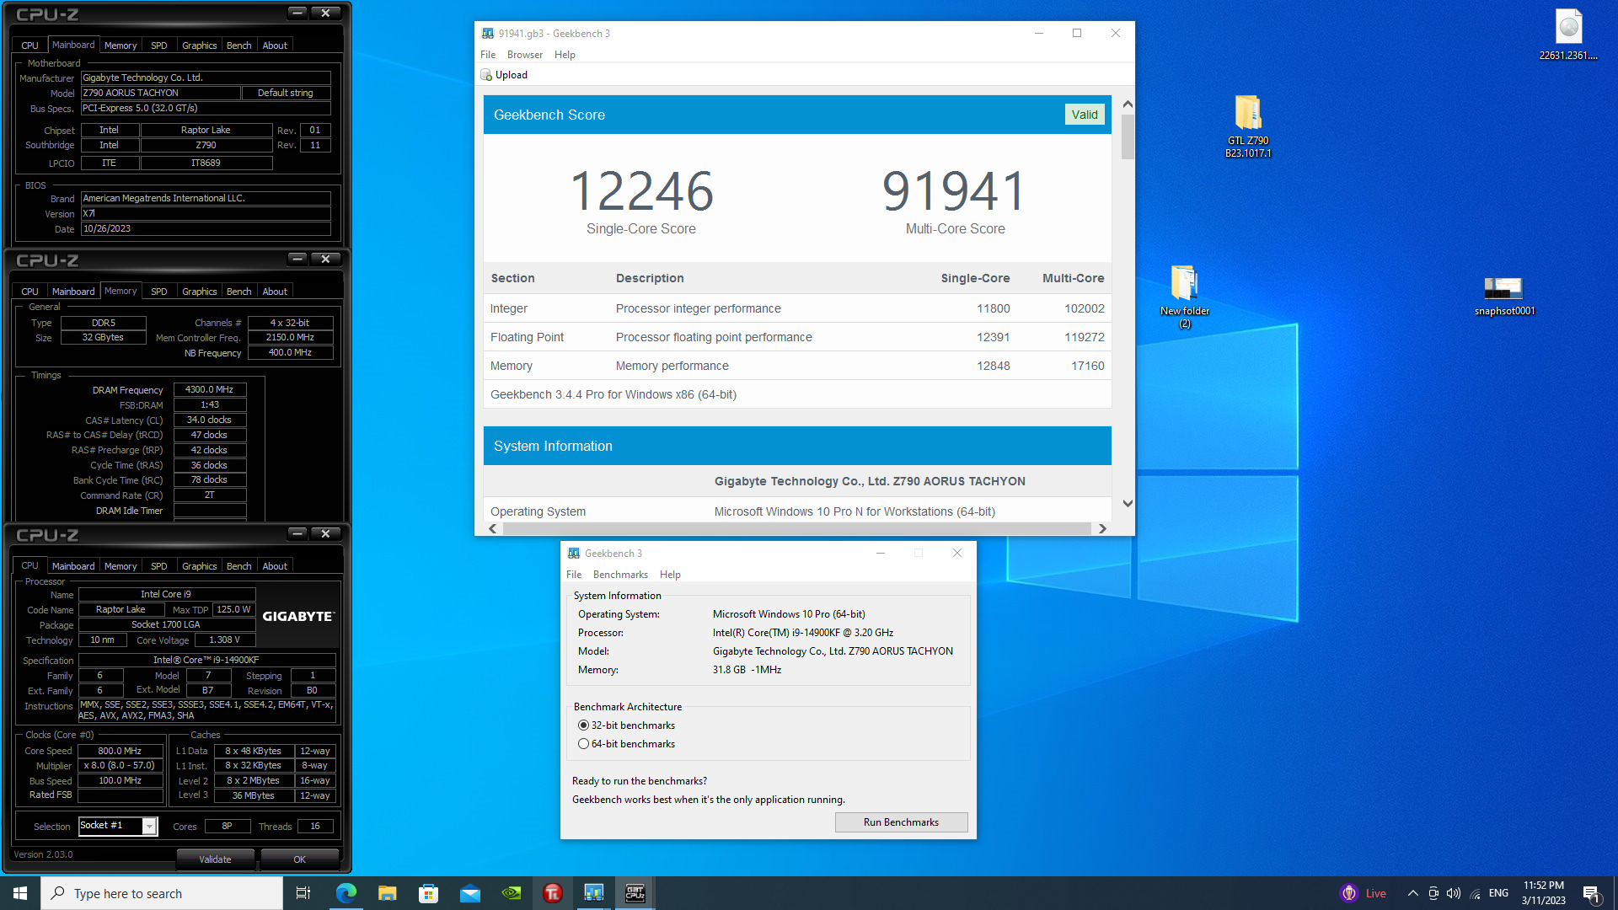
Task: Open the network status tray icon
Action: click(x=1475, y=893)
